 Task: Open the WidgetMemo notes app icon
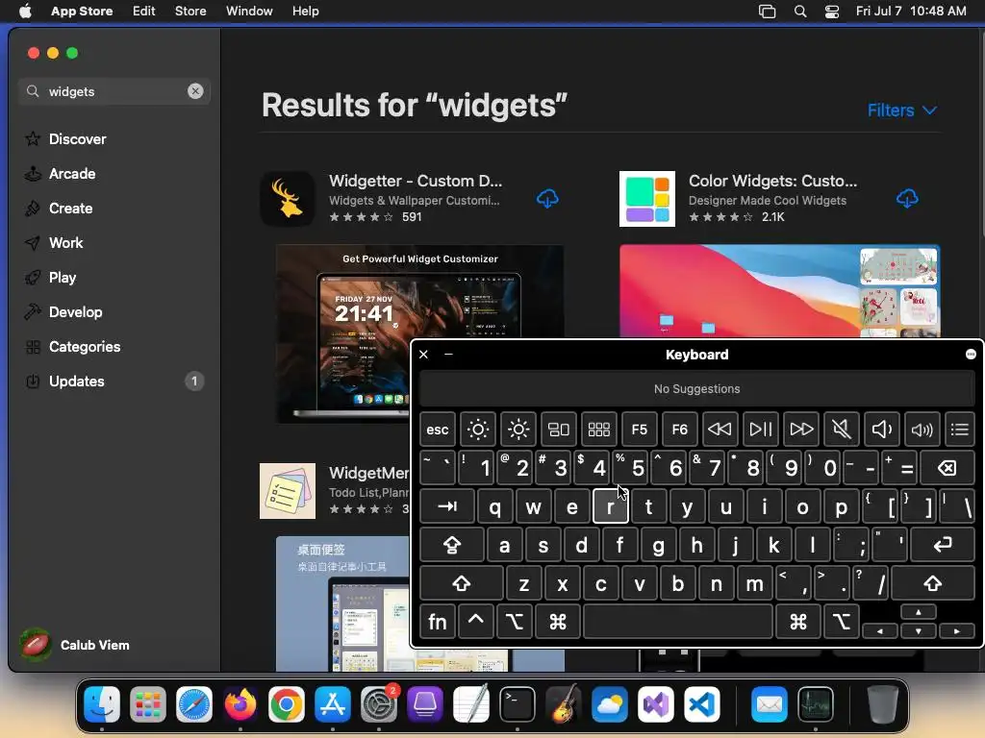tap(288, 491)
